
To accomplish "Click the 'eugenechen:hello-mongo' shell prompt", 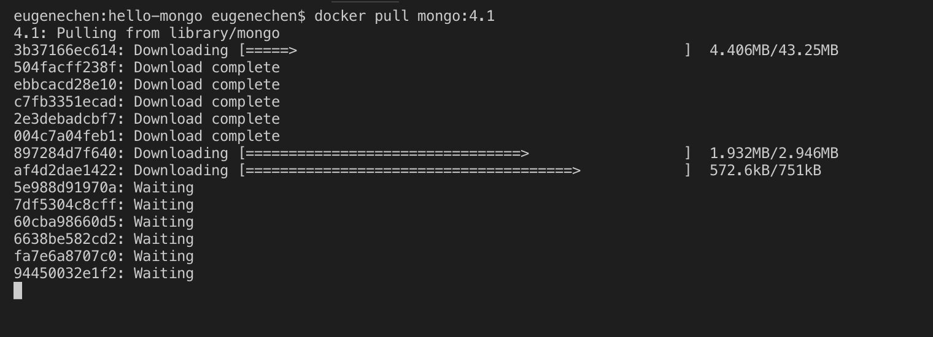I will [107, 16].
